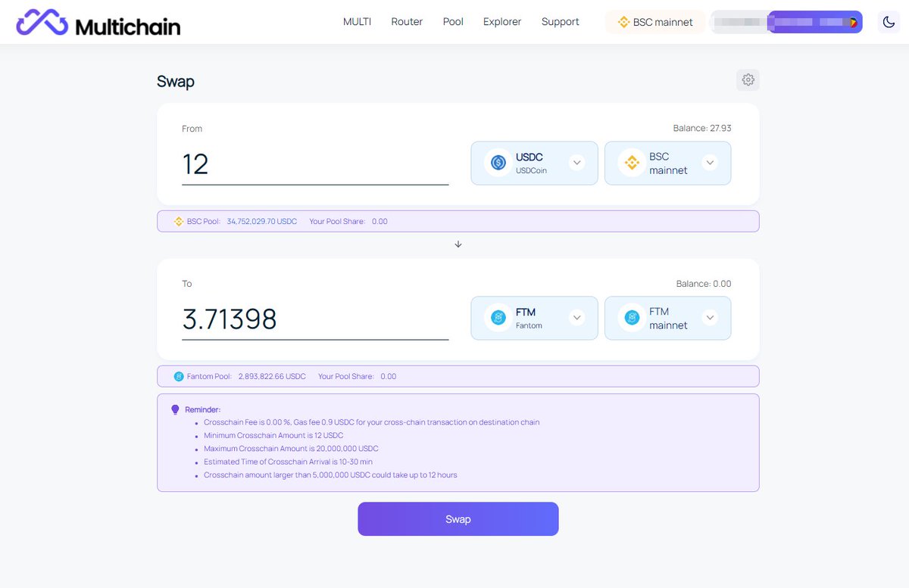Click the Estimated Time of Crosschain Arrival line
The width and height of the screenshot is (909, 588).
point(288,462)
